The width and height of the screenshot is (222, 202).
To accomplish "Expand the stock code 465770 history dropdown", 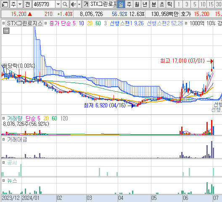I will pos(58,4).
